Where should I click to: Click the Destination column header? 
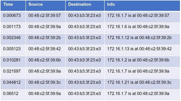(x=85, y=5)
